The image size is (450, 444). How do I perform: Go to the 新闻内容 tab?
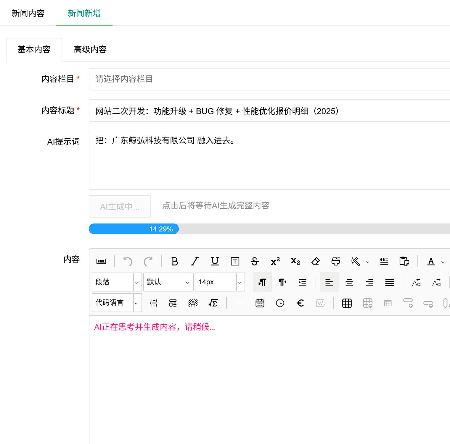[28, 13]
